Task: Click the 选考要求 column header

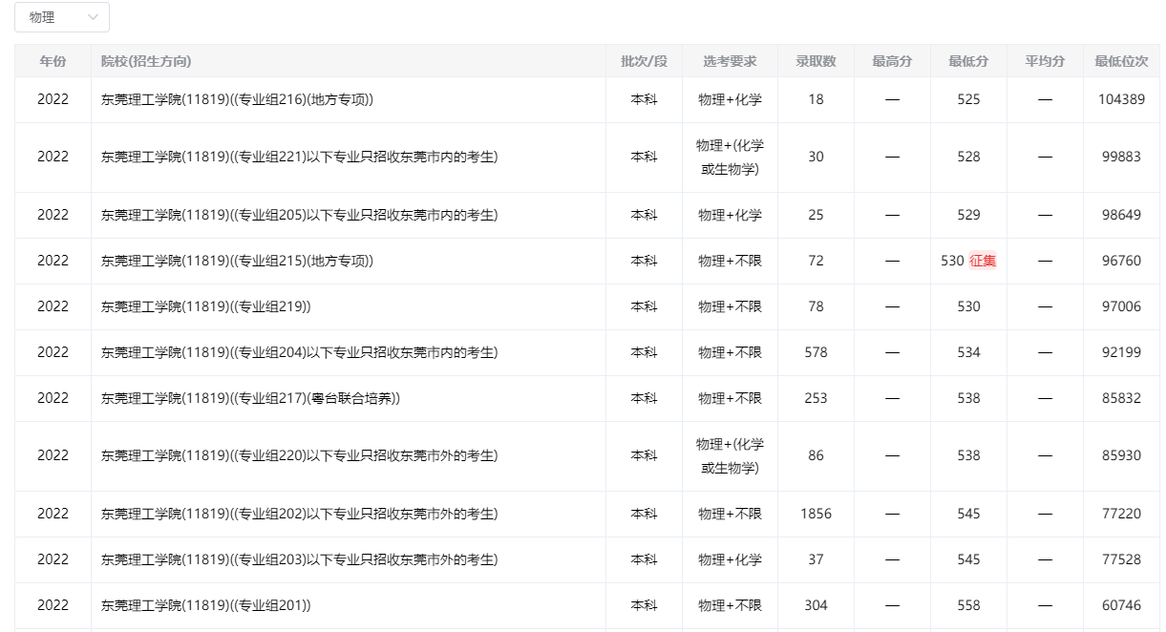Action: point(728,60)
